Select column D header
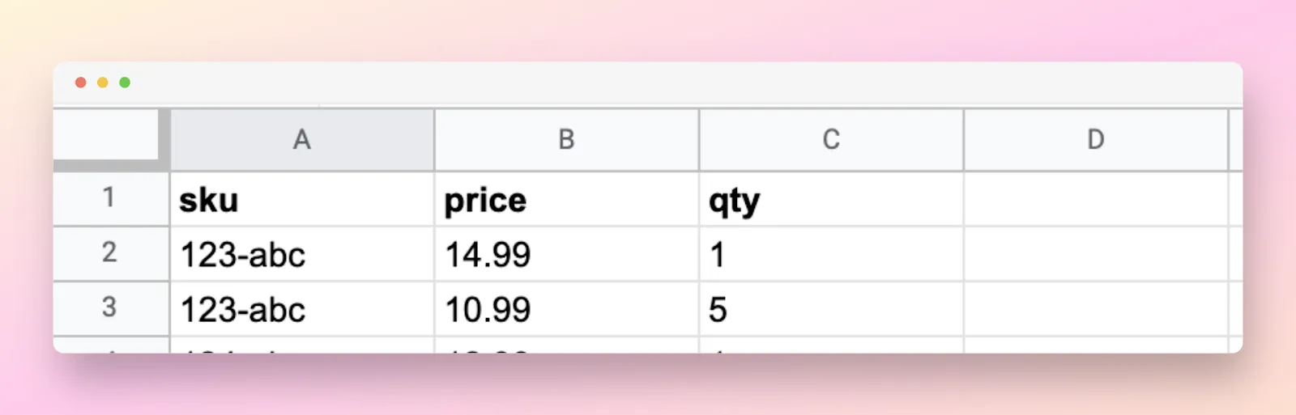 tap(1096, 139)
